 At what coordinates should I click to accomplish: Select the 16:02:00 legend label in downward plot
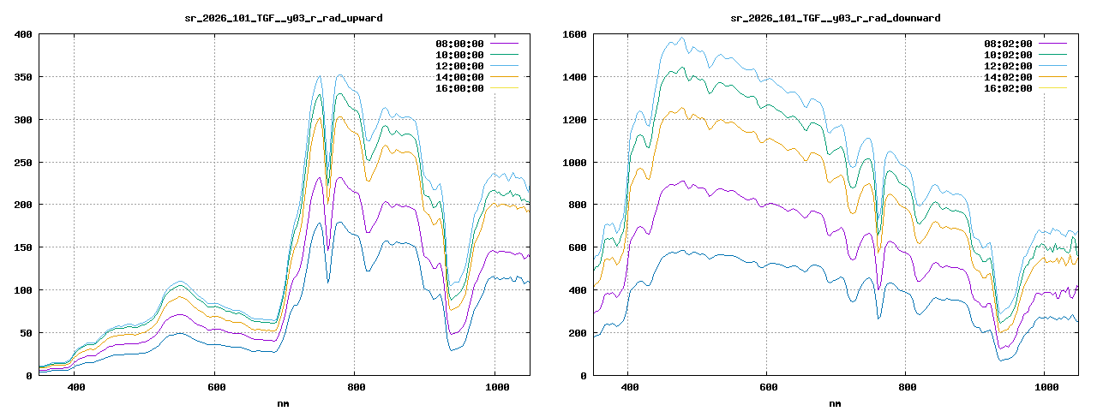point(1008,88)
